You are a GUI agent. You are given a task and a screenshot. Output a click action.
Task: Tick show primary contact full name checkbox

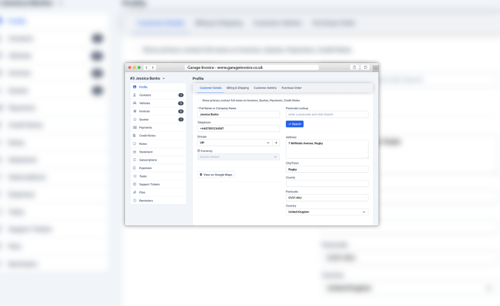(x=199, y=101)
